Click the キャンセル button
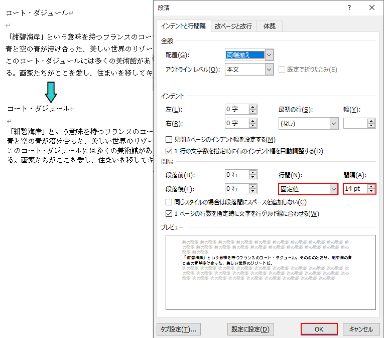The image size is (384, 338). pyautogui.click(x=361, y=329)
